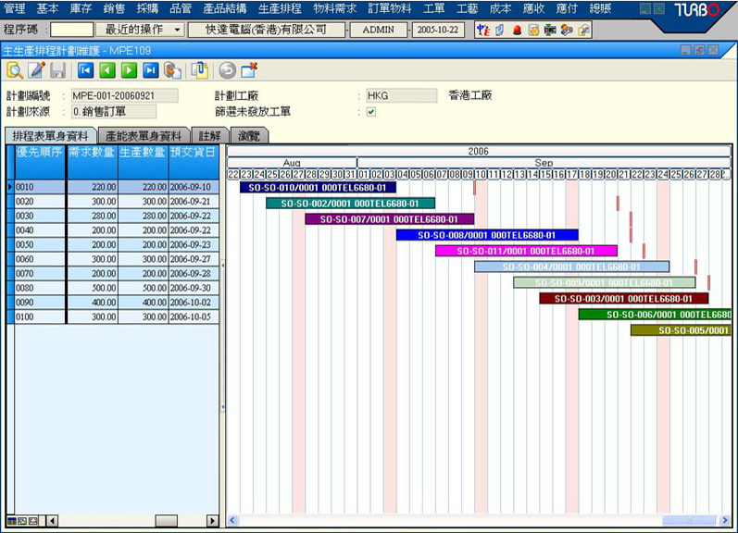Click the first icon in the top shortcut strip
Screen dimensions: 738x533
pos(483,31)
